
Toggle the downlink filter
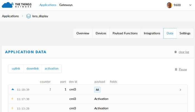point(33,69)
